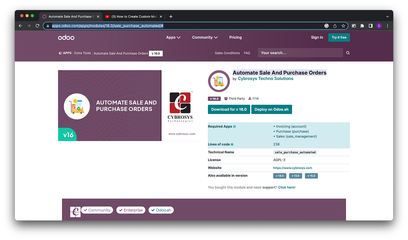The height and width of the screenshot is (240, 408).
Task: Click the browser back arrow
Action: coord(21,26)
